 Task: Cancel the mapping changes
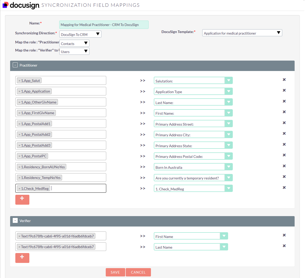pyautogui.click(x=138, y=272)
